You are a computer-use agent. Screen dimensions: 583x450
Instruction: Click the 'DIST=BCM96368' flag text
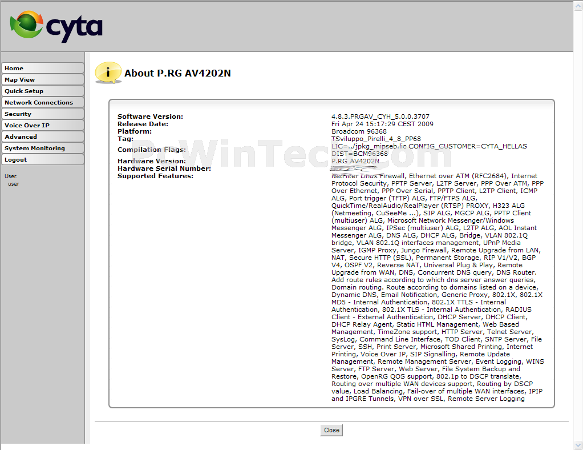tap(359, 154)
